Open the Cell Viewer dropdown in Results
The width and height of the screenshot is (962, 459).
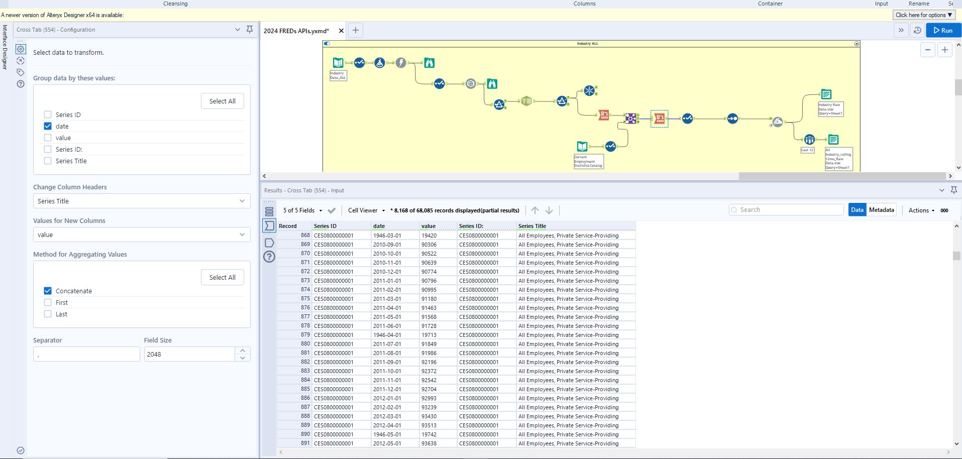[x=366, y=210]
